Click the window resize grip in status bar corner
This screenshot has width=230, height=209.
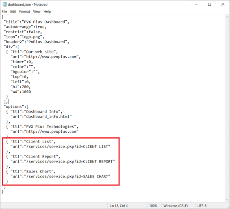pos(228,207)
